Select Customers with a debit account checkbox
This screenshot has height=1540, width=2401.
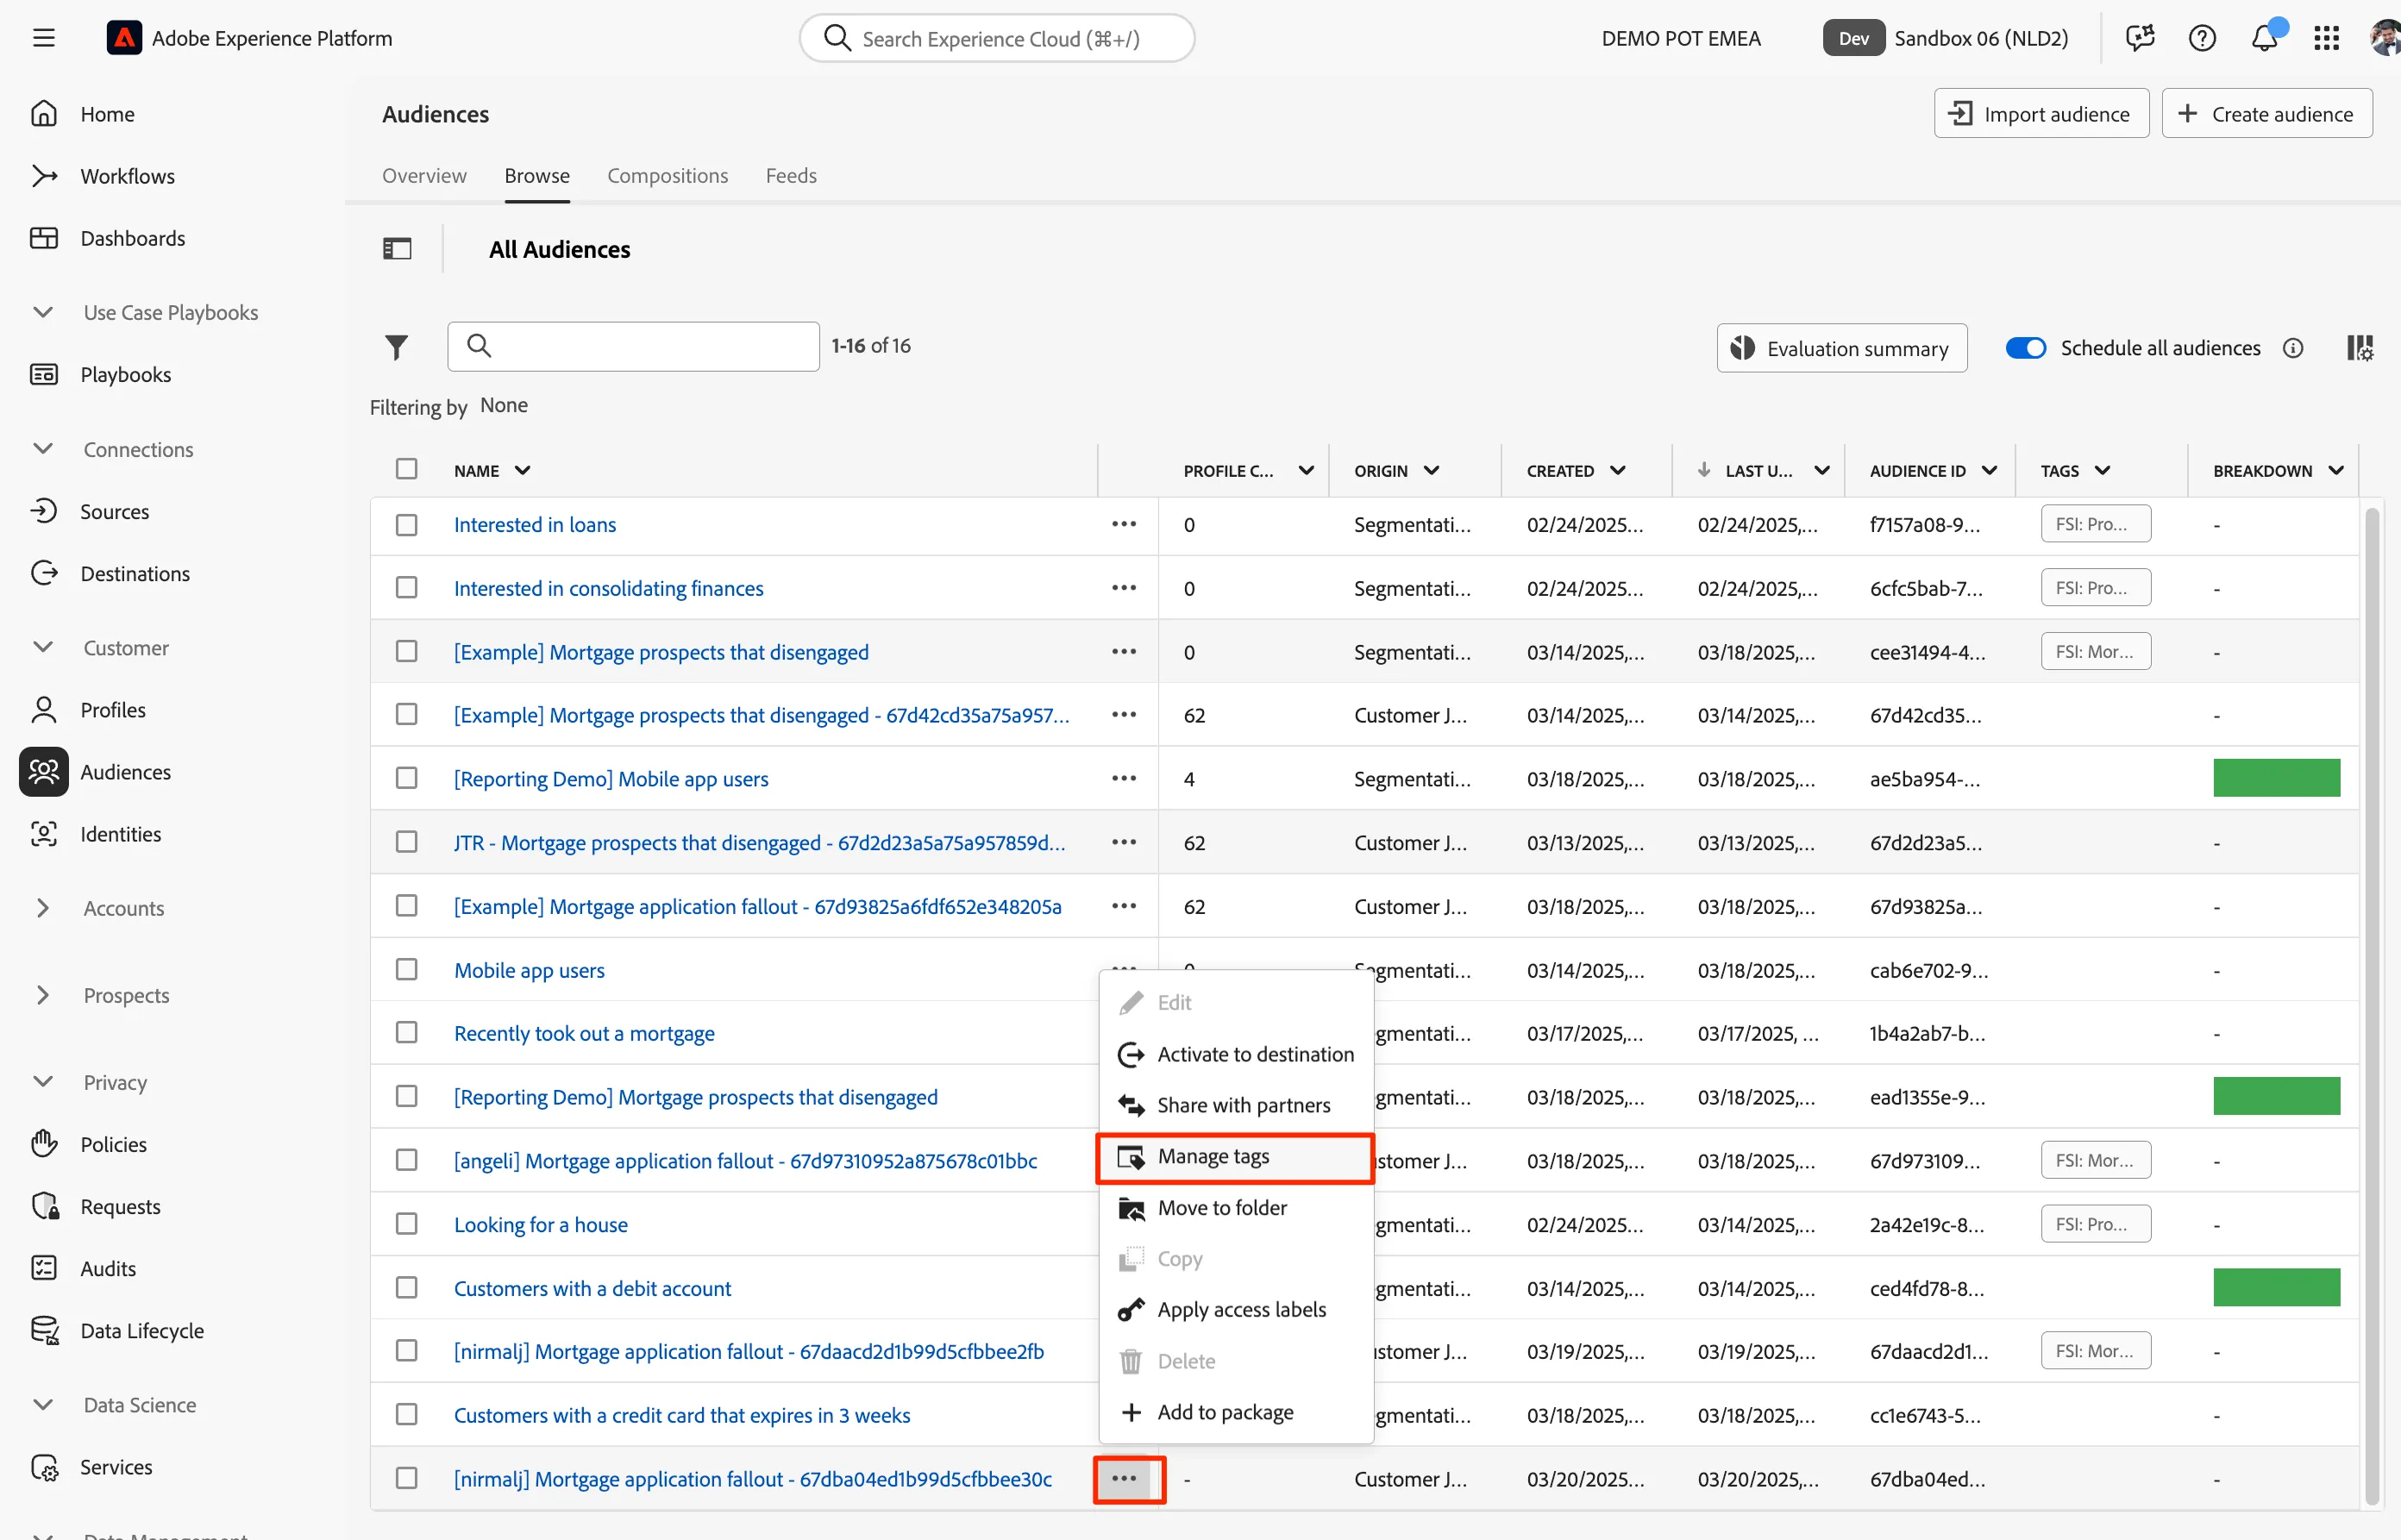pos(406,1288)
